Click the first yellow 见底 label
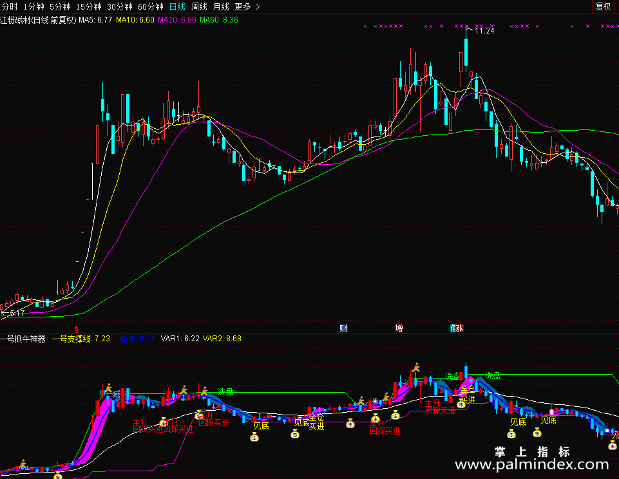Screen dimensions: 619x479 click(261, 426)
